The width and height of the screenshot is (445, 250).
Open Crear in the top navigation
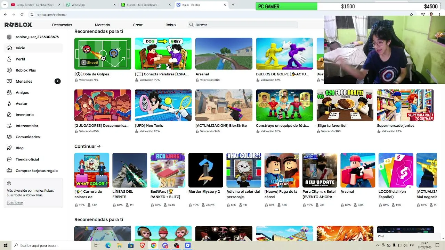tap(138, 25)
